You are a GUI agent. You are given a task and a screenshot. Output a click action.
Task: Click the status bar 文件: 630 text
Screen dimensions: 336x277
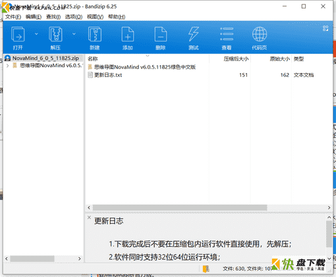pos(234,268)
